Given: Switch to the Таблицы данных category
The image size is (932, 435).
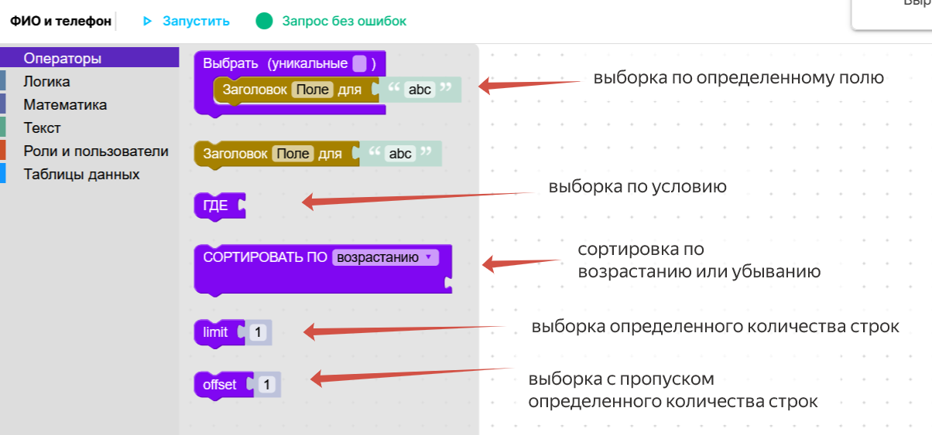Looking at the screenshot, I should click(81, 174).
